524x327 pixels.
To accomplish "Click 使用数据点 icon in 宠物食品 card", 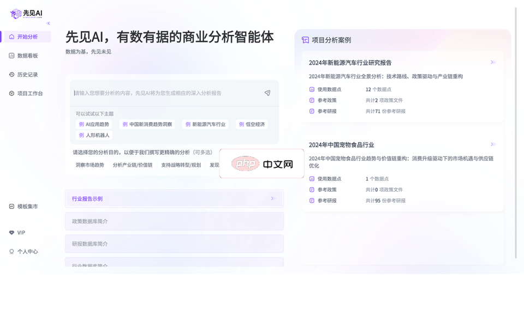I will (x=312, y=179).
